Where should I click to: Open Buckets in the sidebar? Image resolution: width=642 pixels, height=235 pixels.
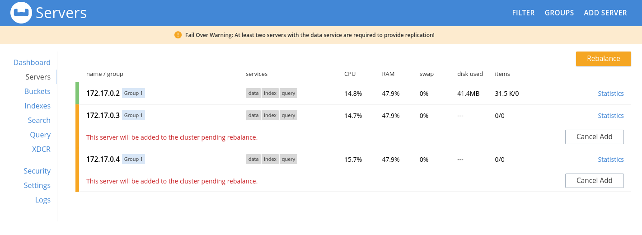pos(37,91)
